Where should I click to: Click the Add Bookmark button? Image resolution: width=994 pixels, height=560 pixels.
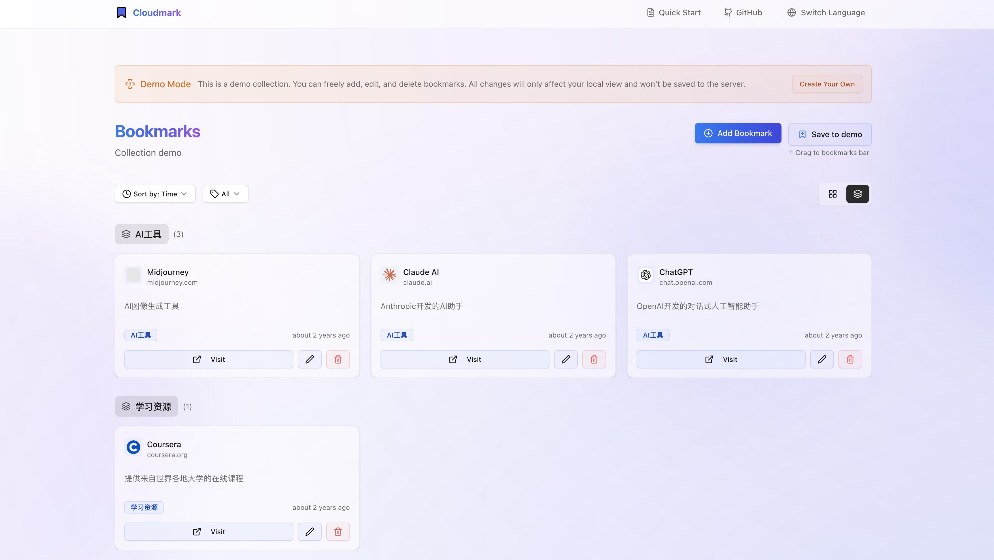[x=738, y=133]
